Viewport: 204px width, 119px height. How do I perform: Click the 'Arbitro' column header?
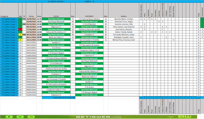tap(124, 10)
